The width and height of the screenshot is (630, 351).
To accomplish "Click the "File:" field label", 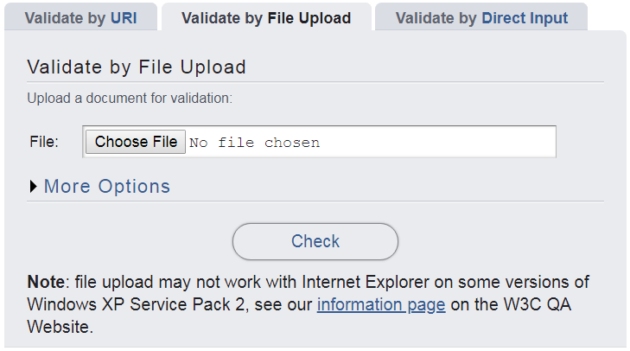I will 44,142.
